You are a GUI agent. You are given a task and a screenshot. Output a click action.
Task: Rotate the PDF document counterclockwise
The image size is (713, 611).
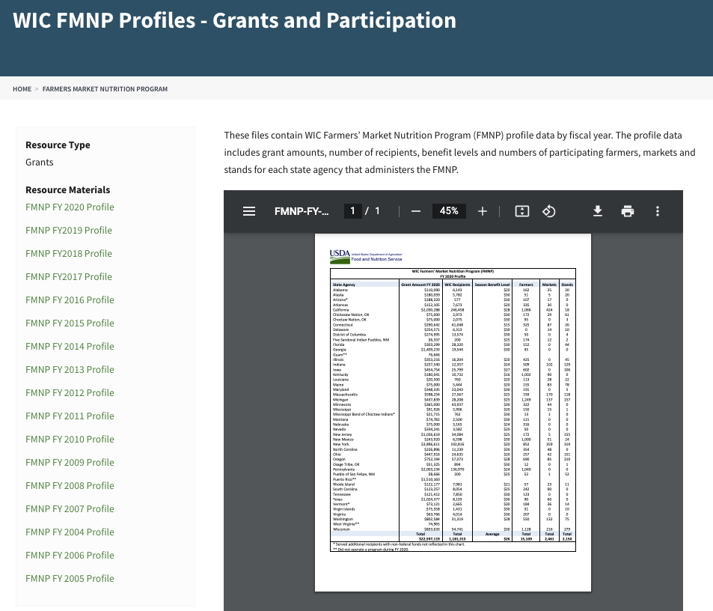[x=548, y=211]
